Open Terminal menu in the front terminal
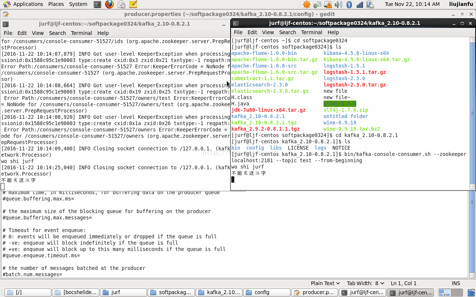Viewport: 476px width, 297px height. [312, 32]
